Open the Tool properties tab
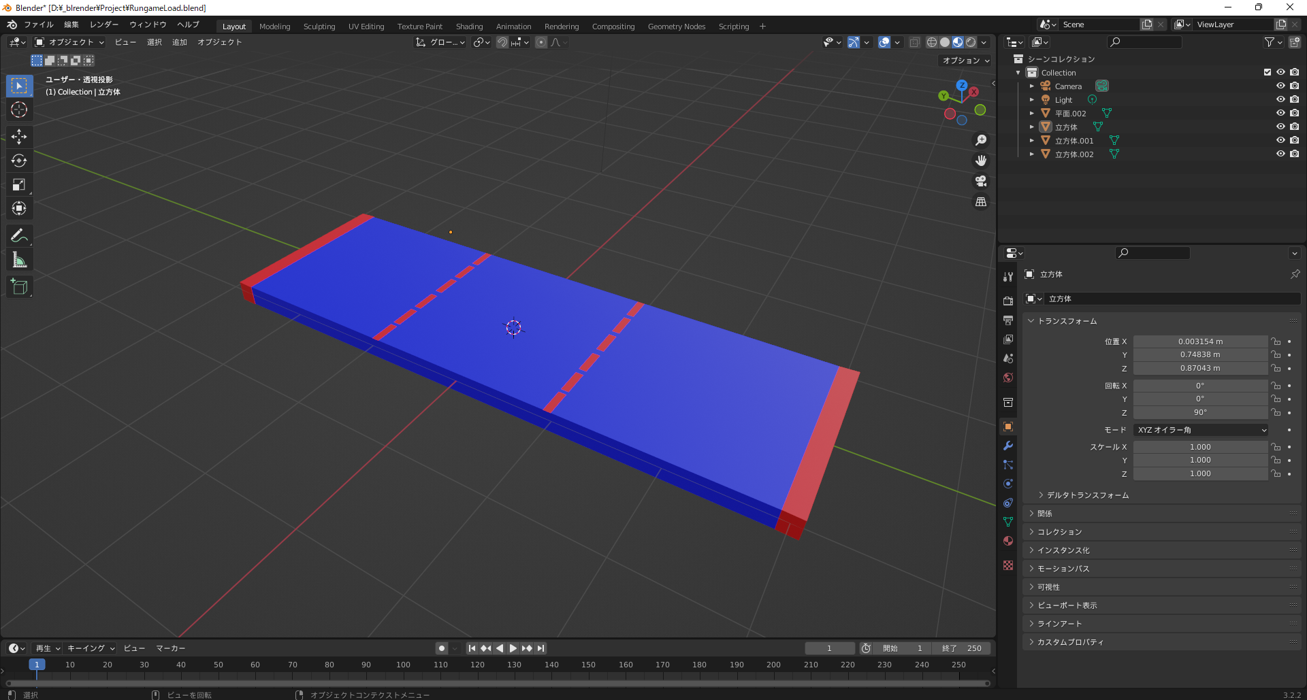 [x=1008, y=277]
